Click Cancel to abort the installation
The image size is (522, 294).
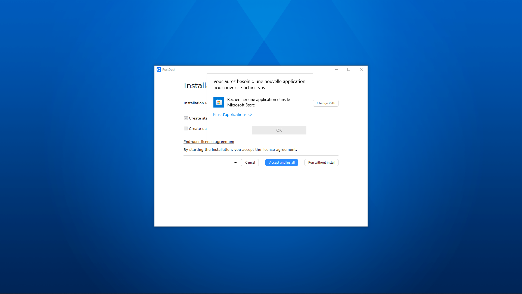coord(250,162)
